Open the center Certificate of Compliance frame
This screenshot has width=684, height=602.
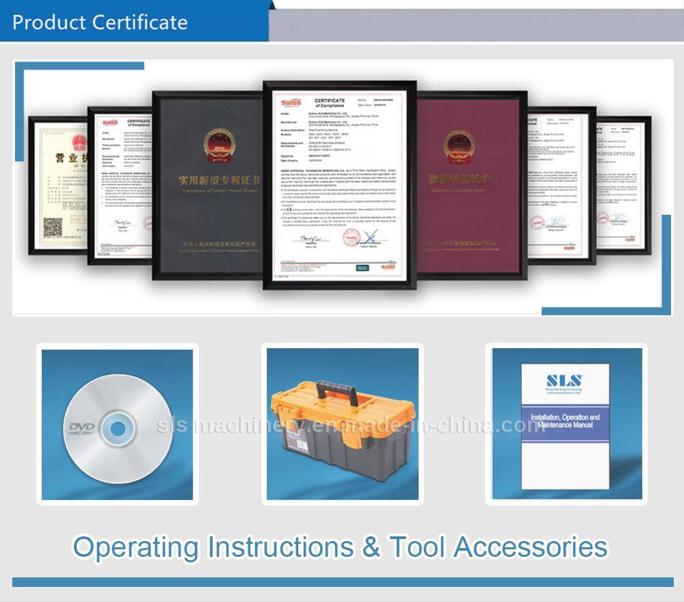[339, 183]
